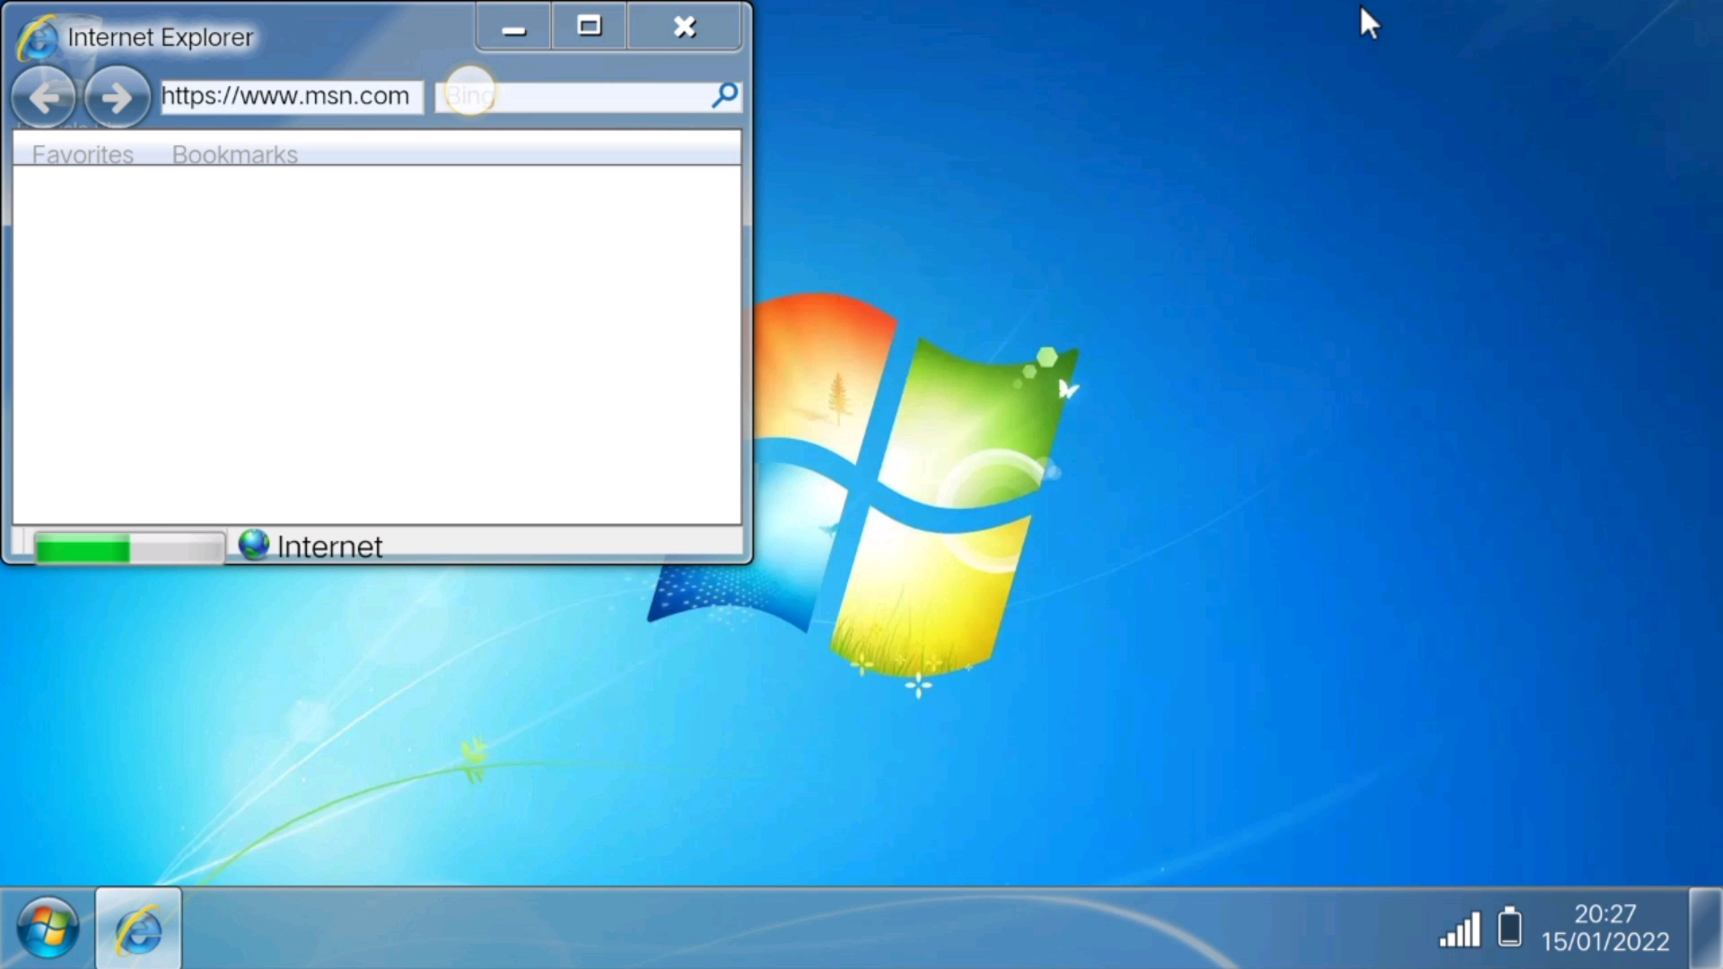
Task: Click the browser Back arrow button
Action: [x=43, y=97]
